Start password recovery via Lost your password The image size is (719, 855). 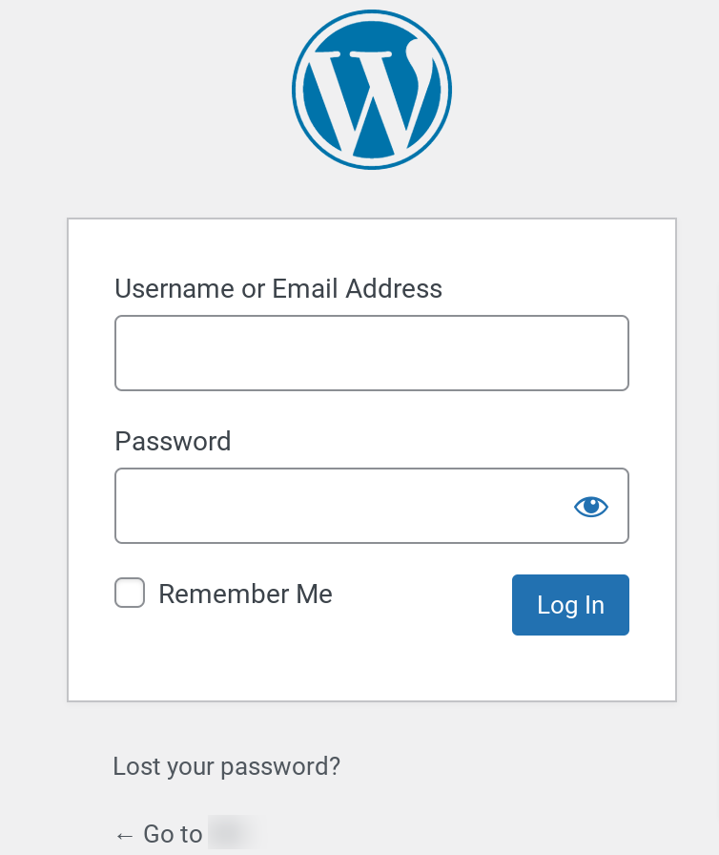tap(227, 766)
